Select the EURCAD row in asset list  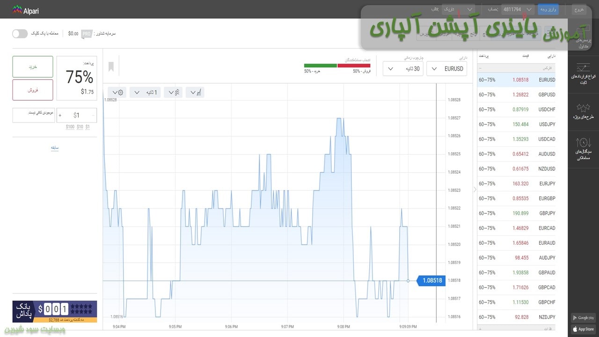pyautogui.click(x=517, y=228)
